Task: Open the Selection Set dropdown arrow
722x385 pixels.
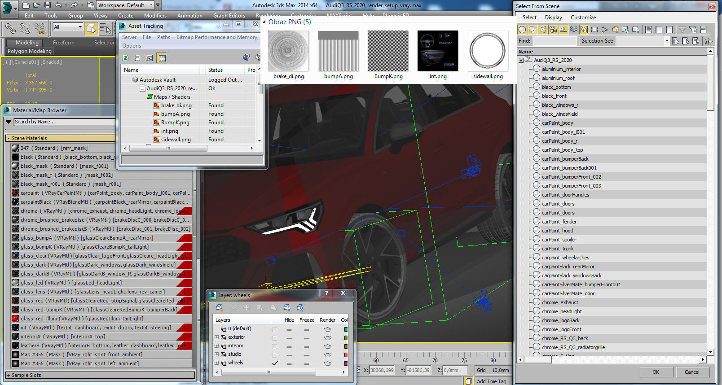Action: [667, 41]
